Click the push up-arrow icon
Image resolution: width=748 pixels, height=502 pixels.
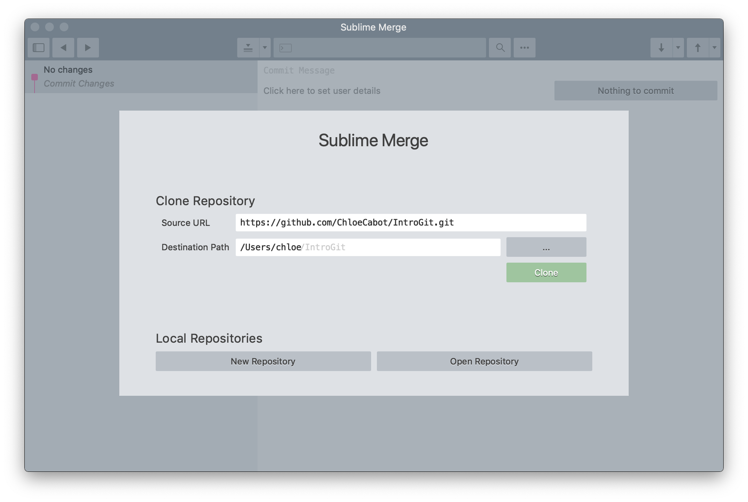(698, 48)
